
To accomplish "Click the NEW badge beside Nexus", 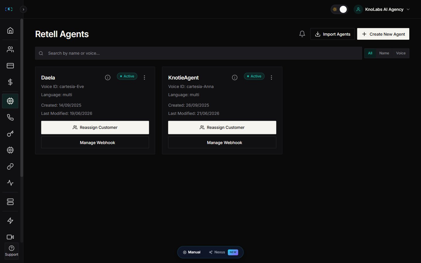I will pyautogui.click(x=233, y=252).
